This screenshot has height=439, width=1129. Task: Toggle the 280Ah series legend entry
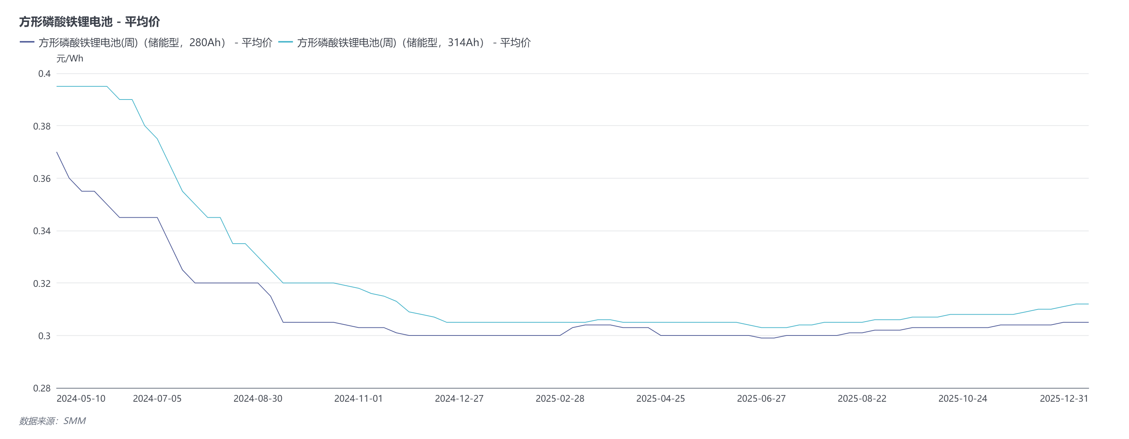tap(155, 42)
